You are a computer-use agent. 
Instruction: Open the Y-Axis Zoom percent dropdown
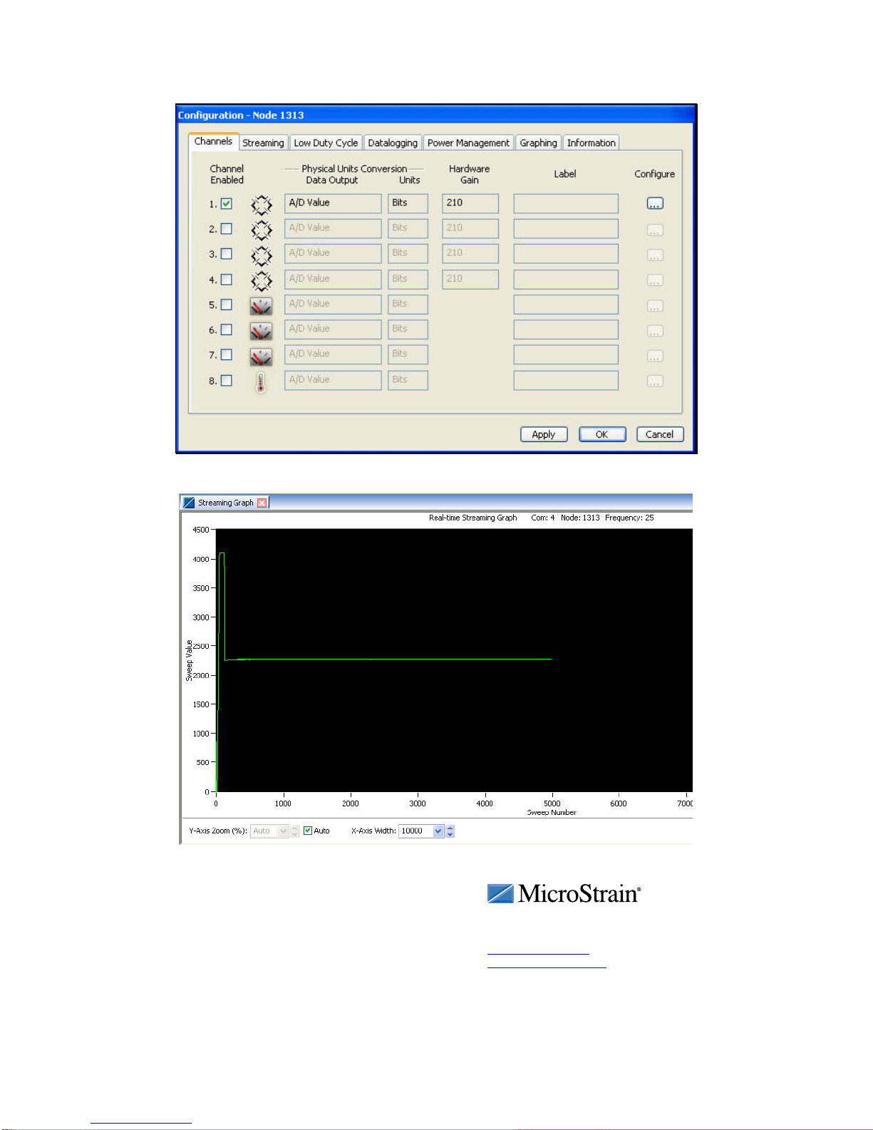pos(284,831)
